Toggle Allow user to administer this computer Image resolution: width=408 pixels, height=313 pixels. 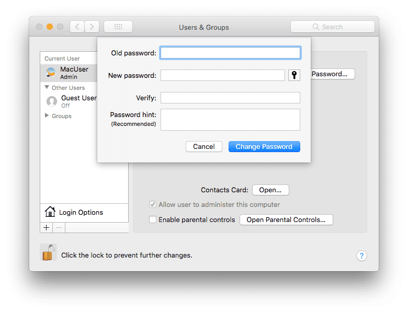[x=153, y=205]
